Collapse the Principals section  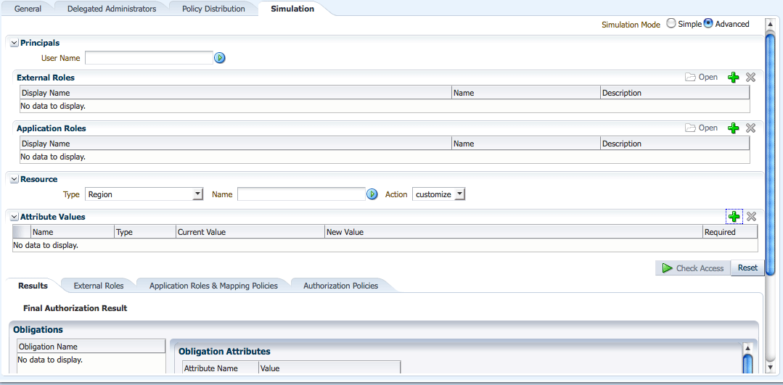tap(15, 44)
